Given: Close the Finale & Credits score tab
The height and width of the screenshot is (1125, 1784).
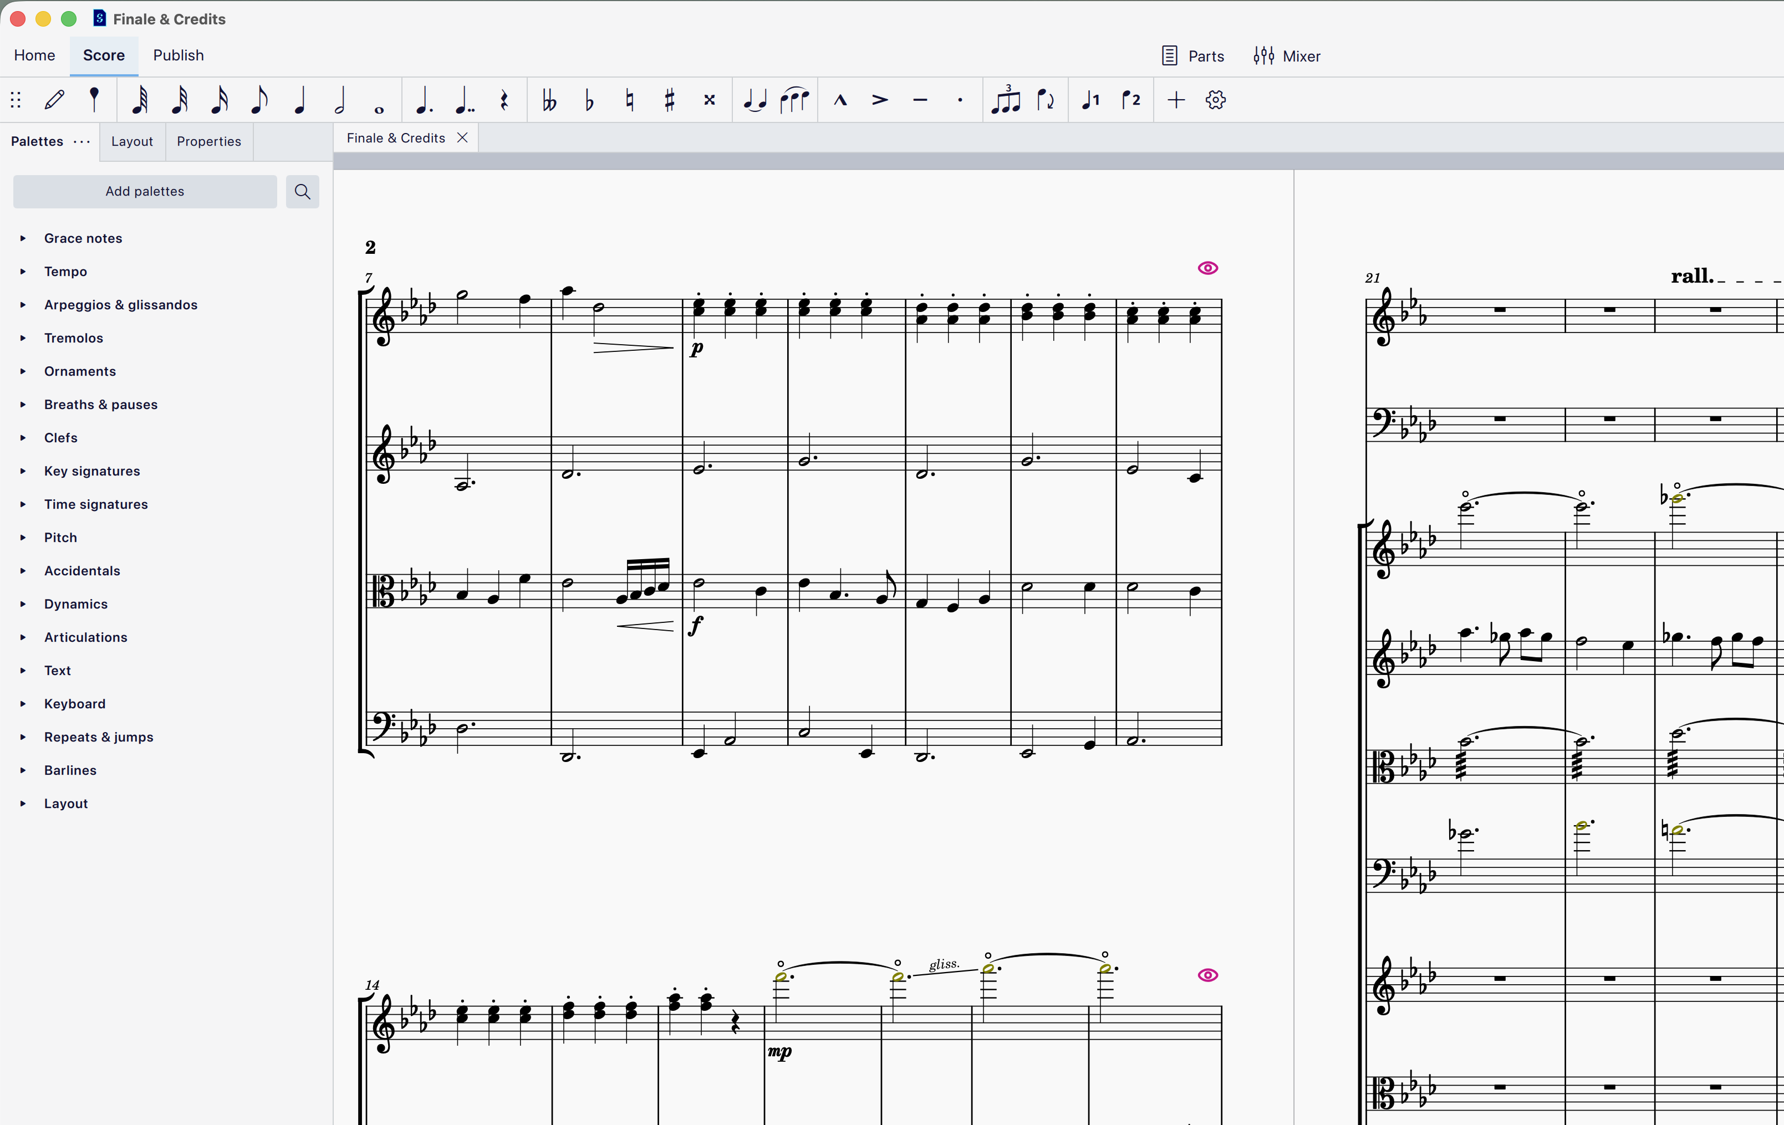Looking at the screenshot, I should pos(462,138).
